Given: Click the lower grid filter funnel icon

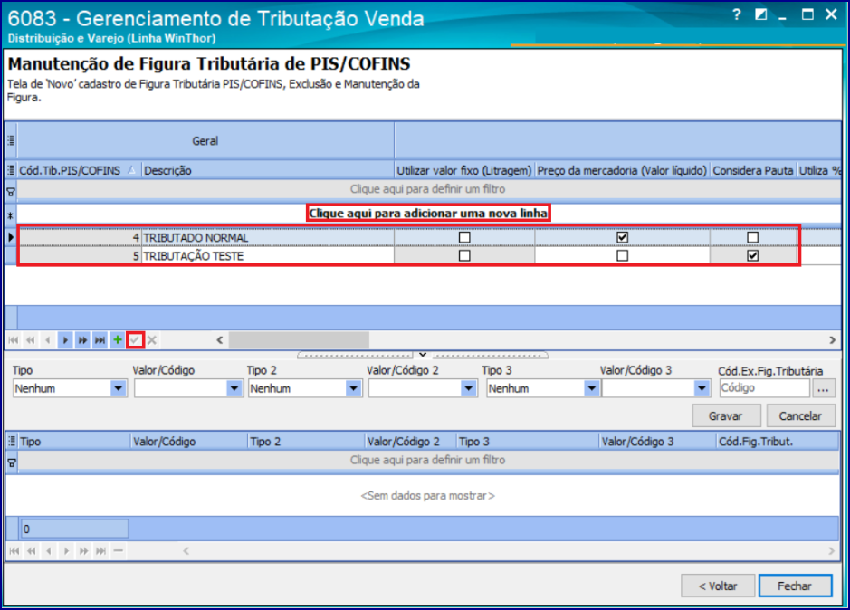Looking at the screenshot, I should click(x=11, y=462).
